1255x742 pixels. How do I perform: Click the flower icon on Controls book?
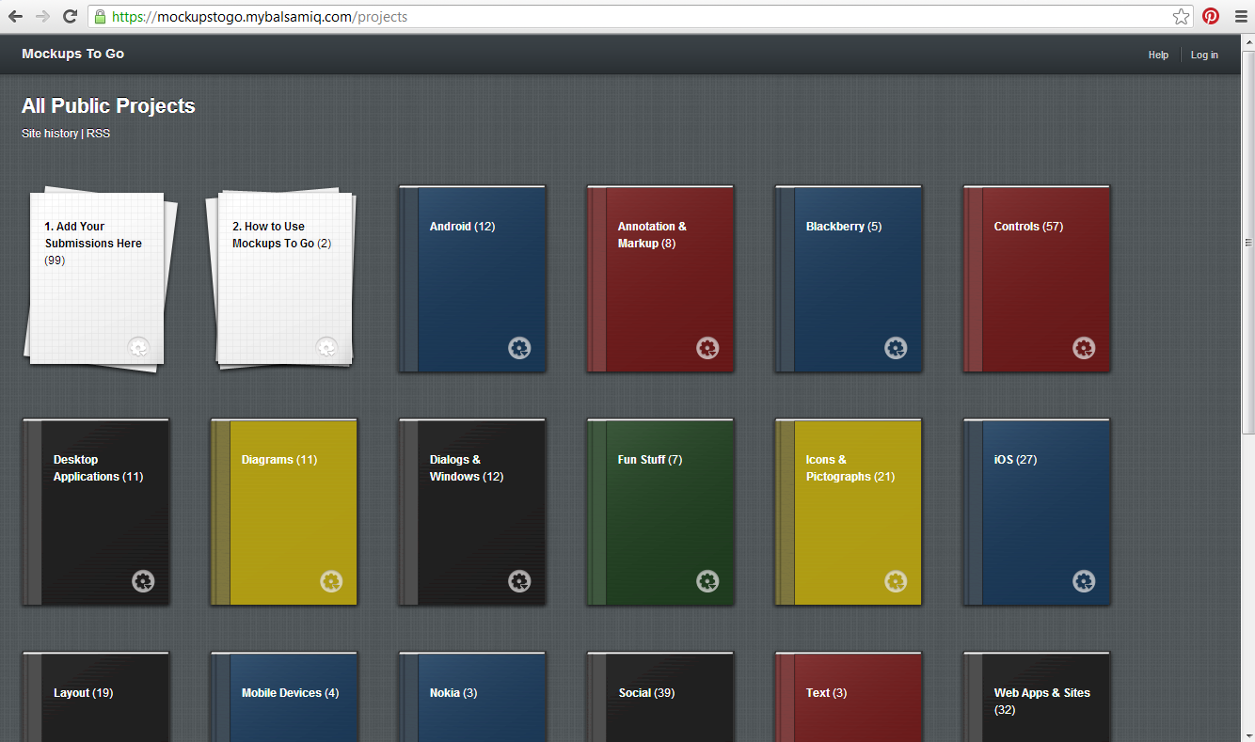pos(1084,348)
